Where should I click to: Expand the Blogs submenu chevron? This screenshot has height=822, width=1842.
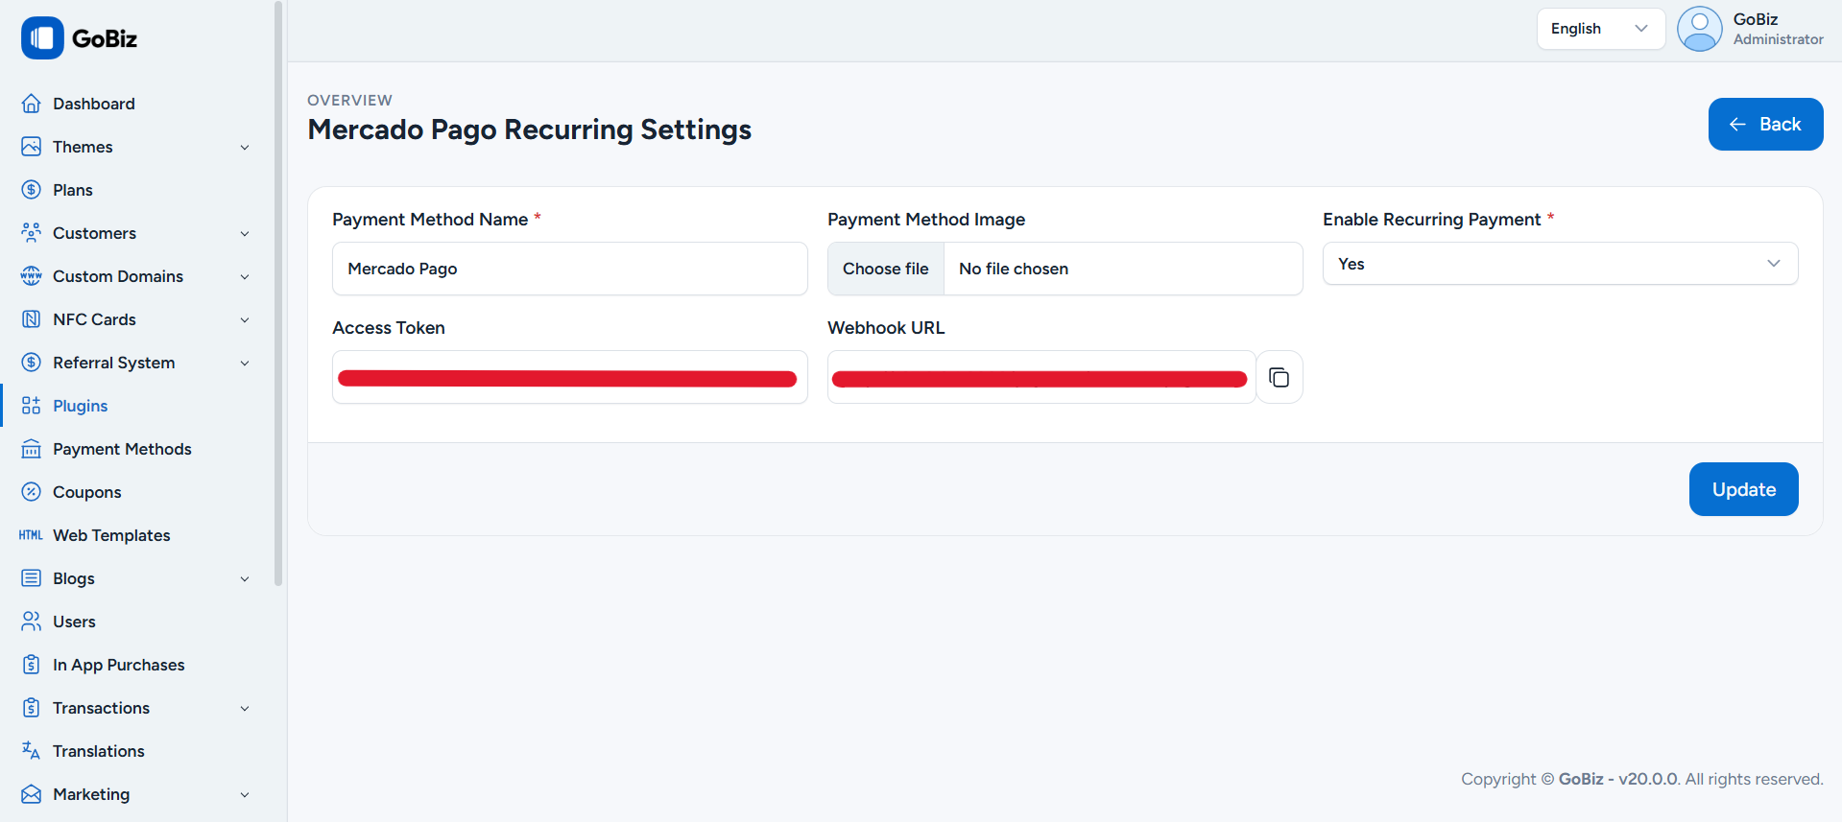click(245, 579)
